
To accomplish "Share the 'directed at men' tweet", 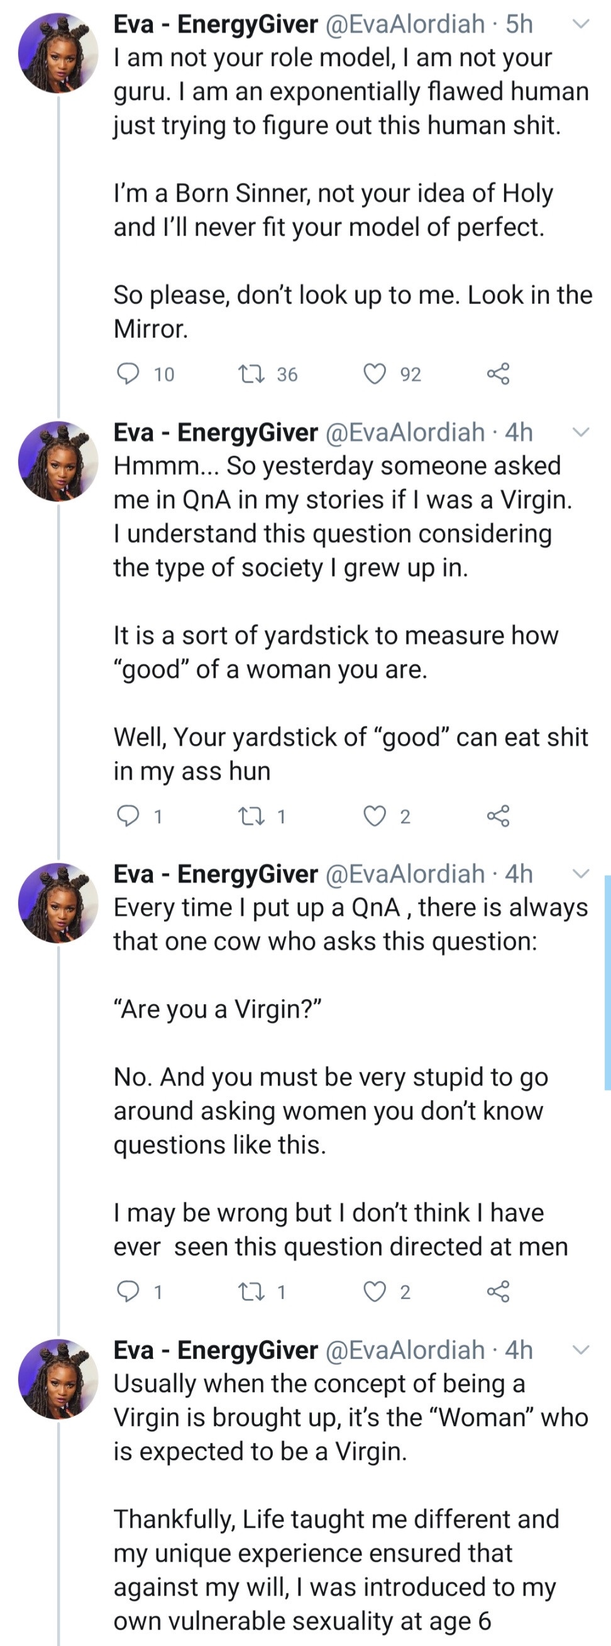I will pos(498,1292).
